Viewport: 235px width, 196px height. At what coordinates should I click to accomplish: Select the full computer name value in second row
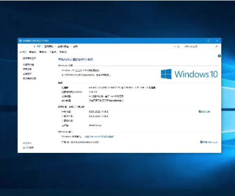pyautogui.click(x=98, y=116)
